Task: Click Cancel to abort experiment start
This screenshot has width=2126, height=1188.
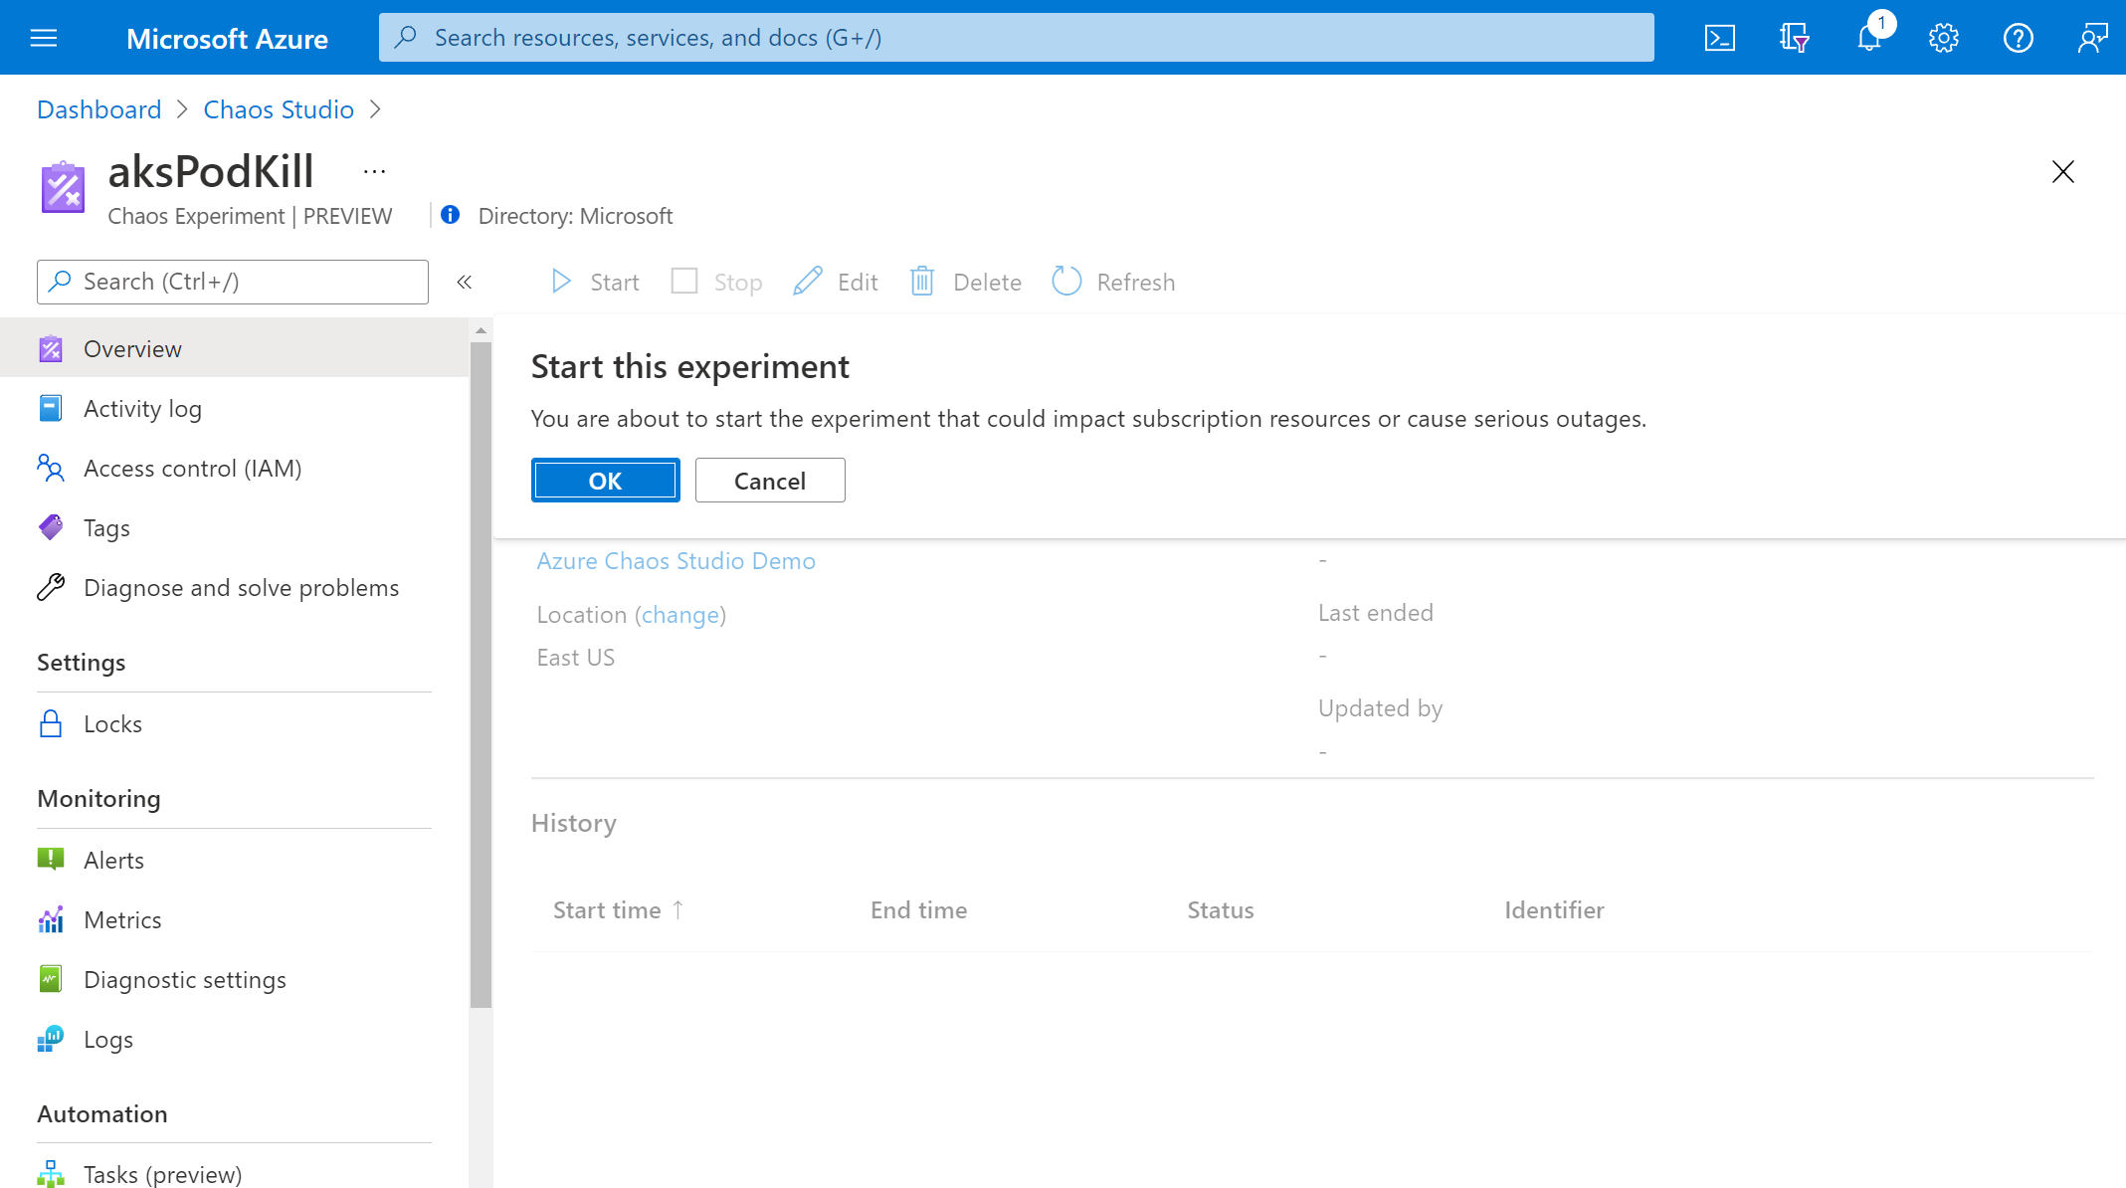Action: pyautogui.click(x=768, y=481)
